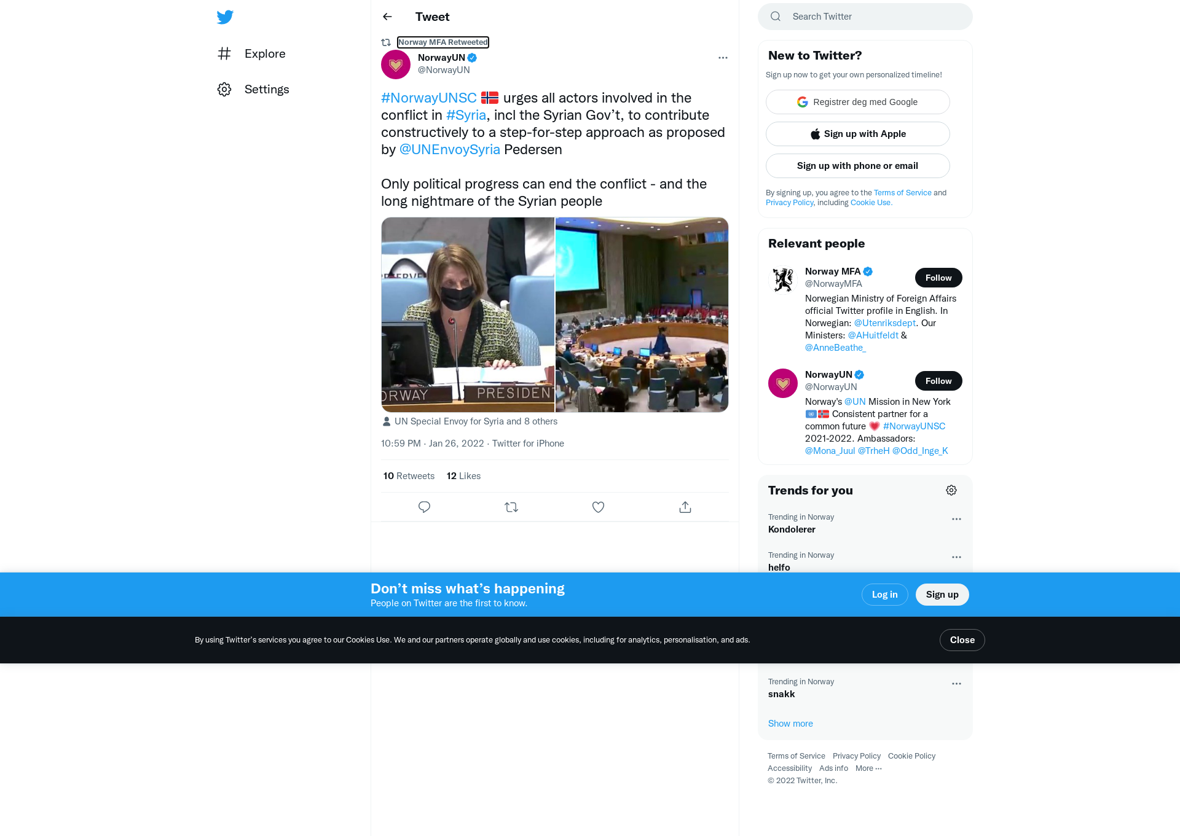Image resolution: width=1180 pixels, height=836 pixels.
Task: Go back using the arrow icon
Action: (387, 17)
